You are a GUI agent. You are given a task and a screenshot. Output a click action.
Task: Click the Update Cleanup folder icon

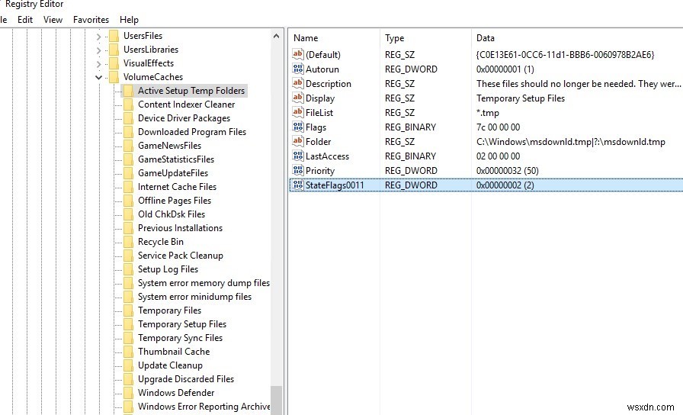[128, 365]
